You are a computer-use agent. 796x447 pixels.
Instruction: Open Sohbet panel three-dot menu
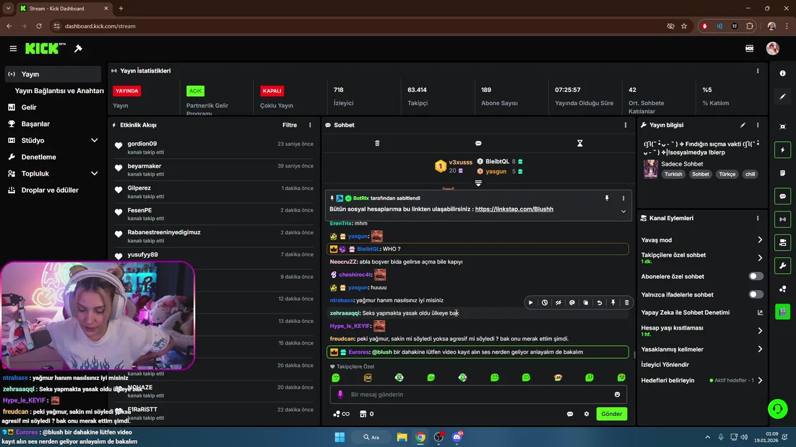tap(625, 125)
